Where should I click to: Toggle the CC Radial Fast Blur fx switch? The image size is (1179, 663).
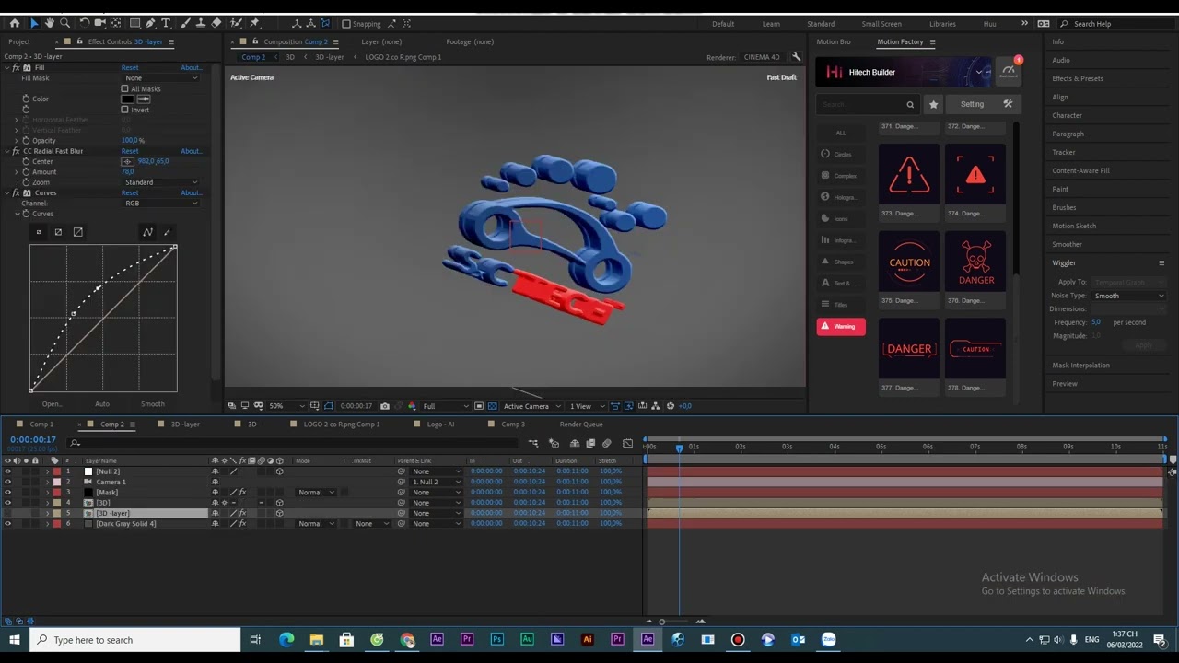tap(16, 151)
